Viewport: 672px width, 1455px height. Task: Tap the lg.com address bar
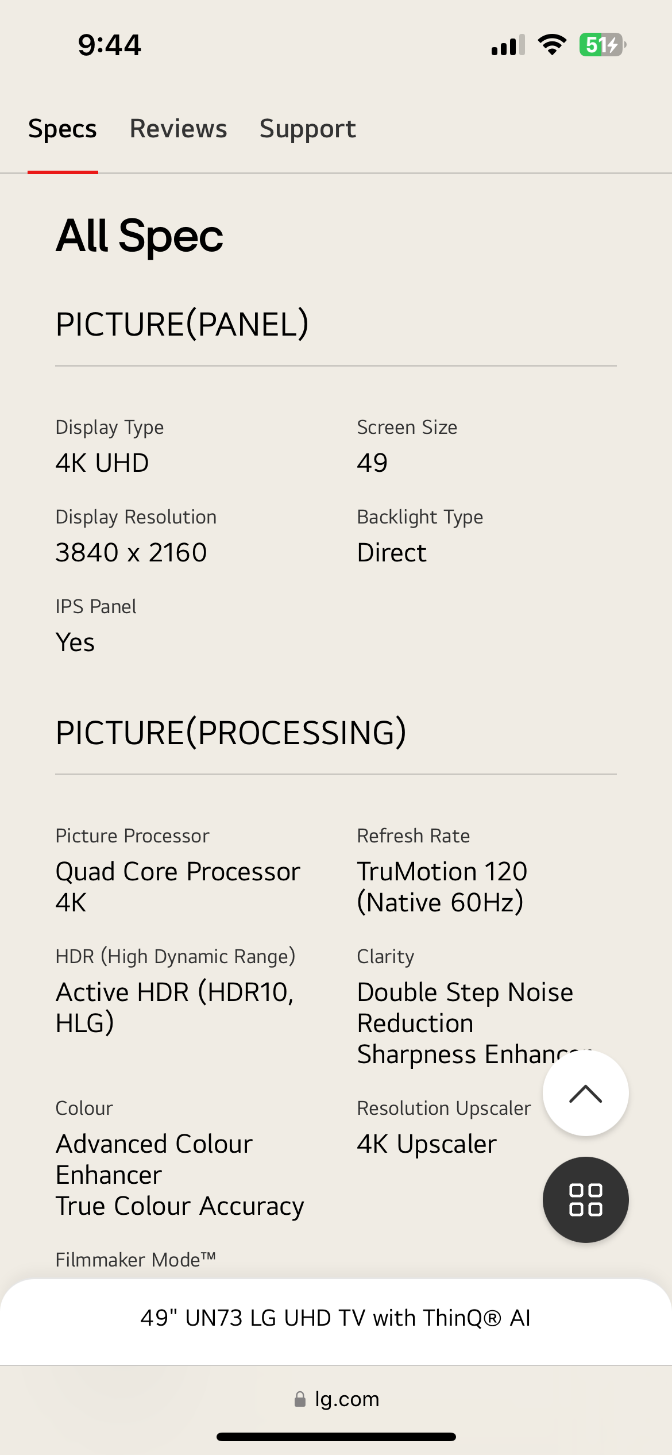point(336,1399)
